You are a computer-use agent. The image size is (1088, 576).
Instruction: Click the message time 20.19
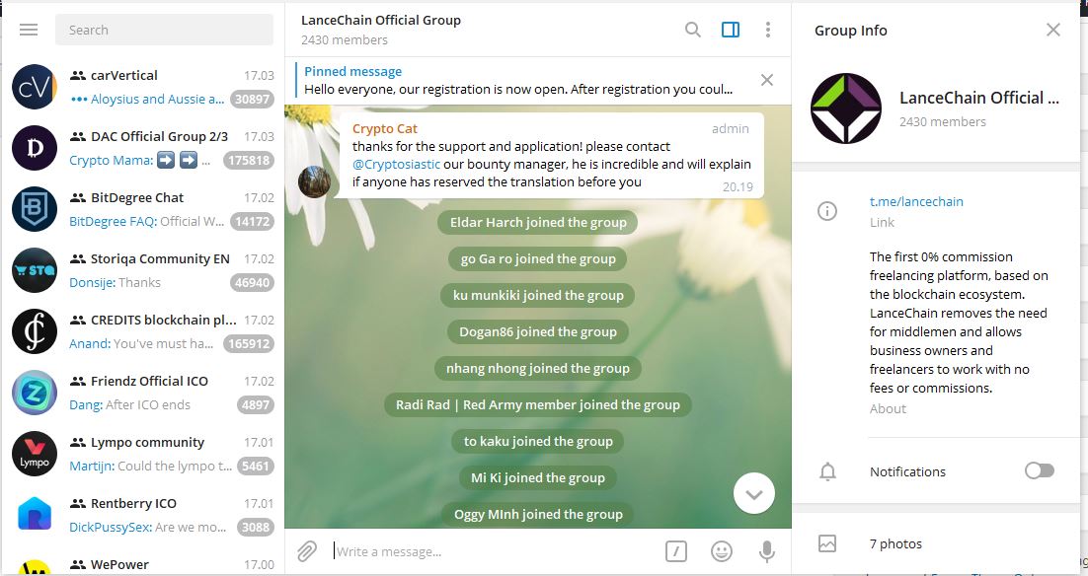click(x=738, y=187)
